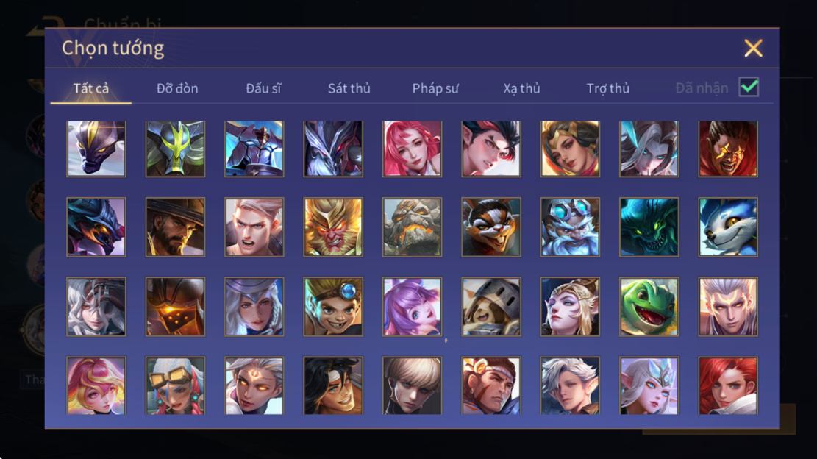Choose the rock golem hero portrait

[412, 227]
